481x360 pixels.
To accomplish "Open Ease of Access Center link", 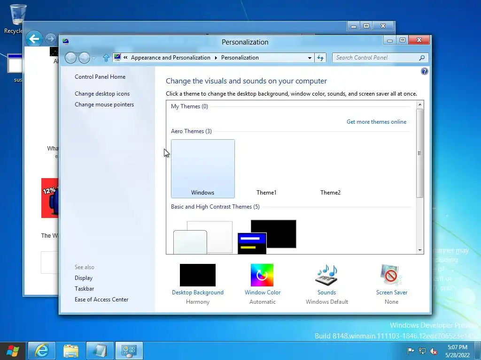I will tap(101, 300).
